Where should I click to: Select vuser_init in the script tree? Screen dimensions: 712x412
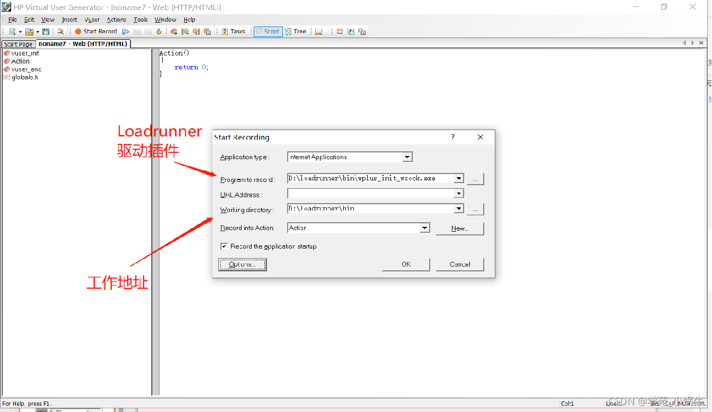coord(25,53)
